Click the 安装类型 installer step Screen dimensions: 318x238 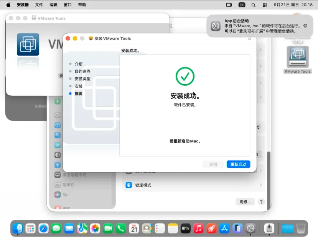[x=82, y=79]
